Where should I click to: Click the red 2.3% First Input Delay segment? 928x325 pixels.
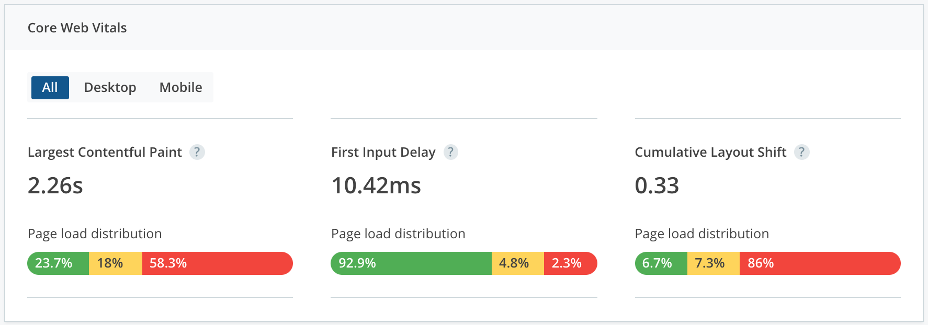coord(570,263)
